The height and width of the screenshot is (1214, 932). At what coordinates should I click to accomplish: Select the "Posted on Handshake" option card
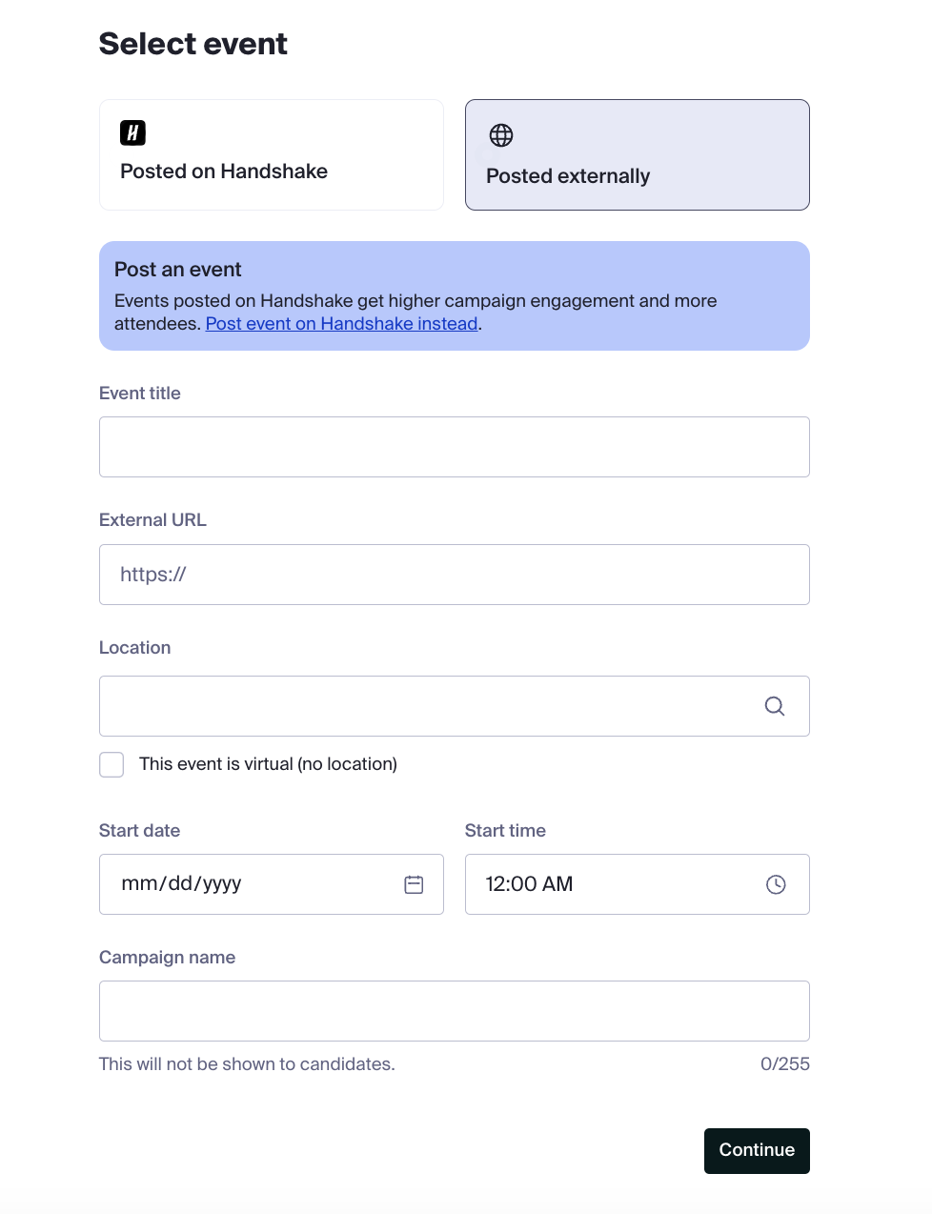(x=272, y=155)
